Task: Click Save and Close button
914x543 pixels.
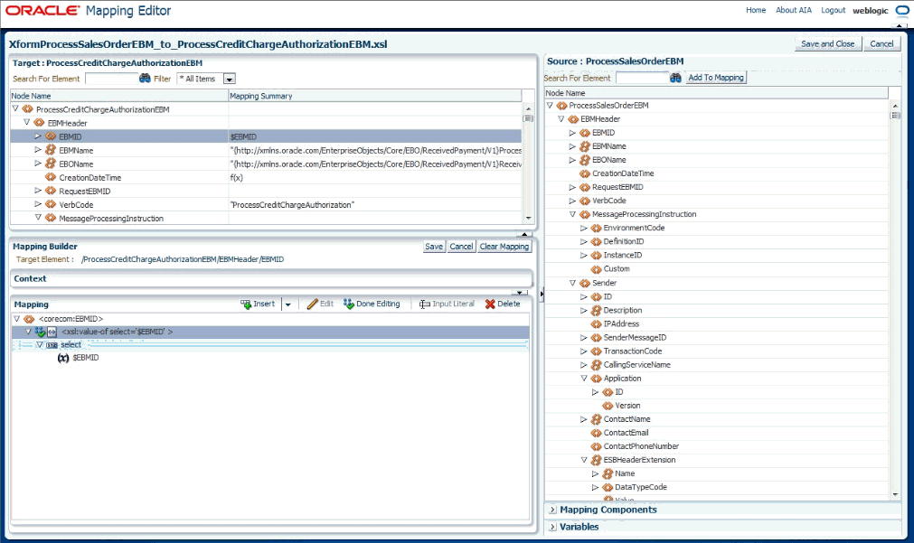Action: coord(828,43)
